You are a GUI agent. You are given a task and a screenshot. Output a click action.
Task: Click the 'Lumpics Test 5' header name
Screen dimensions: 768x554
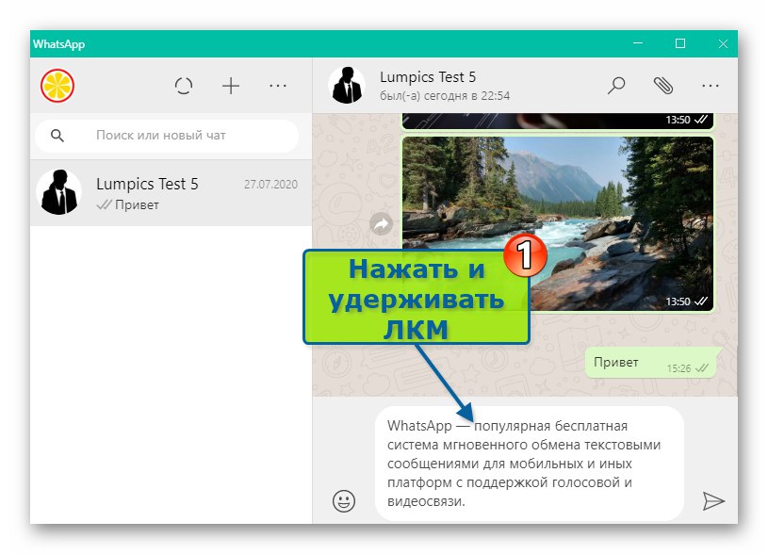(428, 77)
